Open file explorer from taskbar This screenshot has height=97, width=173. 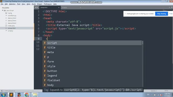coord(35,95)
